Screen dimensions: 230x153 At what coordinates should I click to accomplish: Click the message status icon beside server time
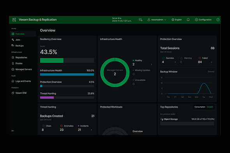pyautogui.click(x=140, y=19)
